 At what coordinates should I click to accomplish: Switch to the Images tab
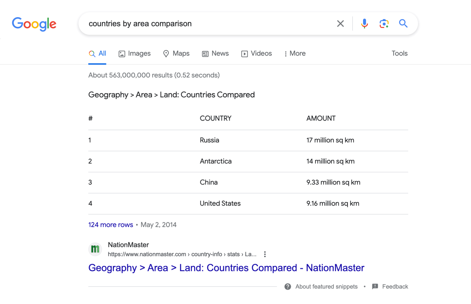click(135, 53)
